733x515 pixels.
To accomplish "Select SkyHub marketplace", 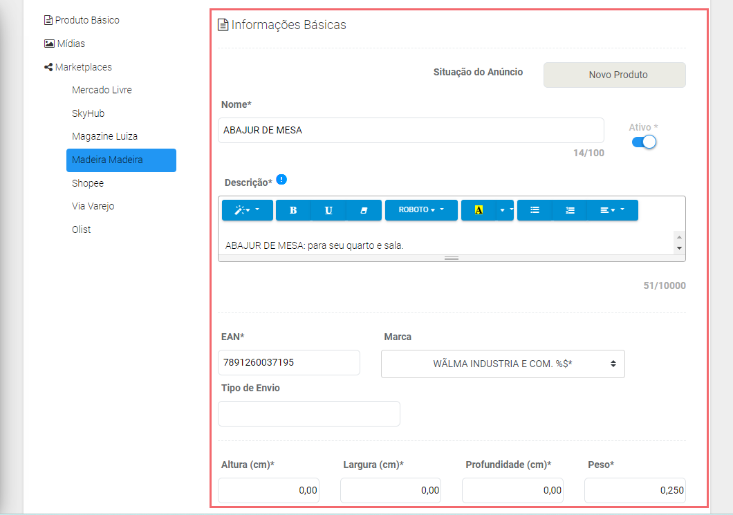I will [88, 113].
